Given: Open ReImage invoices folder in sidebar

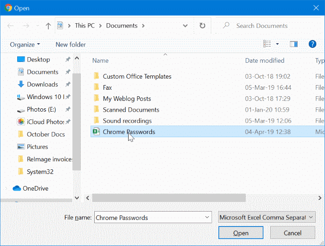Looking at the screenshot, I should [49, 159].
